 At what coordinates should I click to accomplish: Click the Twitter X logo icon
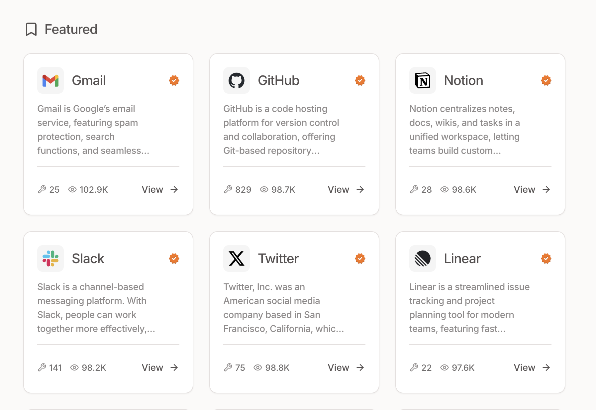(x=237, y=258)
